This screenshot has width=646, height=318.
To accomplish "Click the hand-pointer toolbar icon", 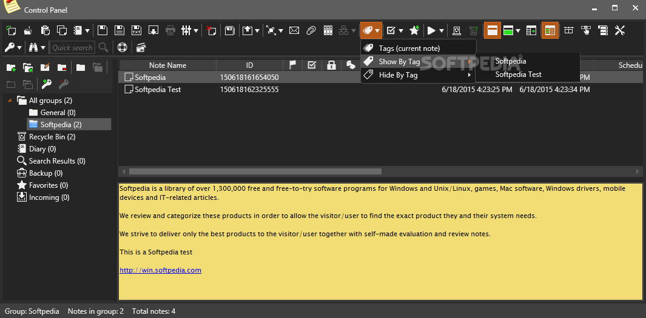I will click(x=586, y=30).
